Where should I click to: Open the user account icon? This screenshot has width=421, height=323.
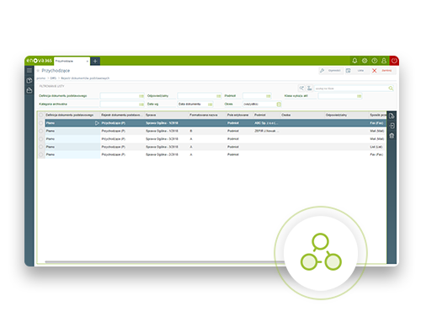click(384, 61)
